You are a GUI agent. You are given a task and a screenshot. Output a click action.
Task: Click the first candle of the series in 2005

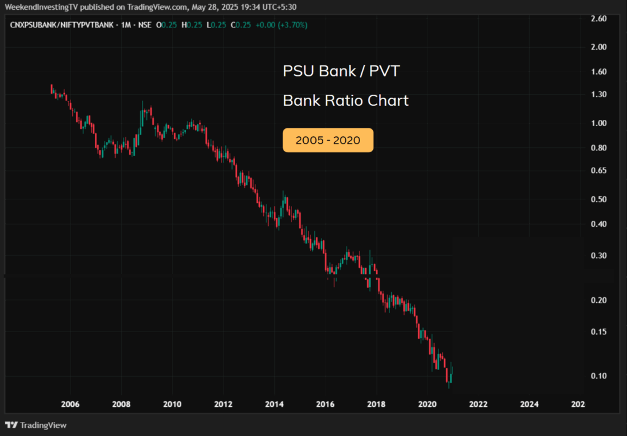[51, 89]
